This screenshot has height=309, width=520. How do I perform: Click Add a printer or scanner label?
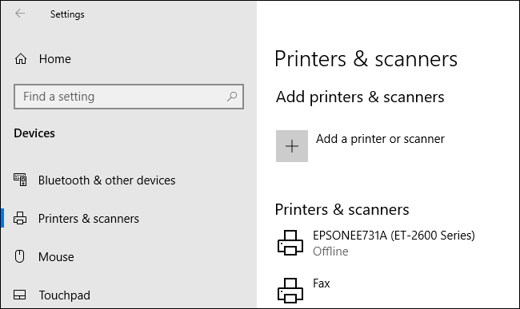click(380, 139)
